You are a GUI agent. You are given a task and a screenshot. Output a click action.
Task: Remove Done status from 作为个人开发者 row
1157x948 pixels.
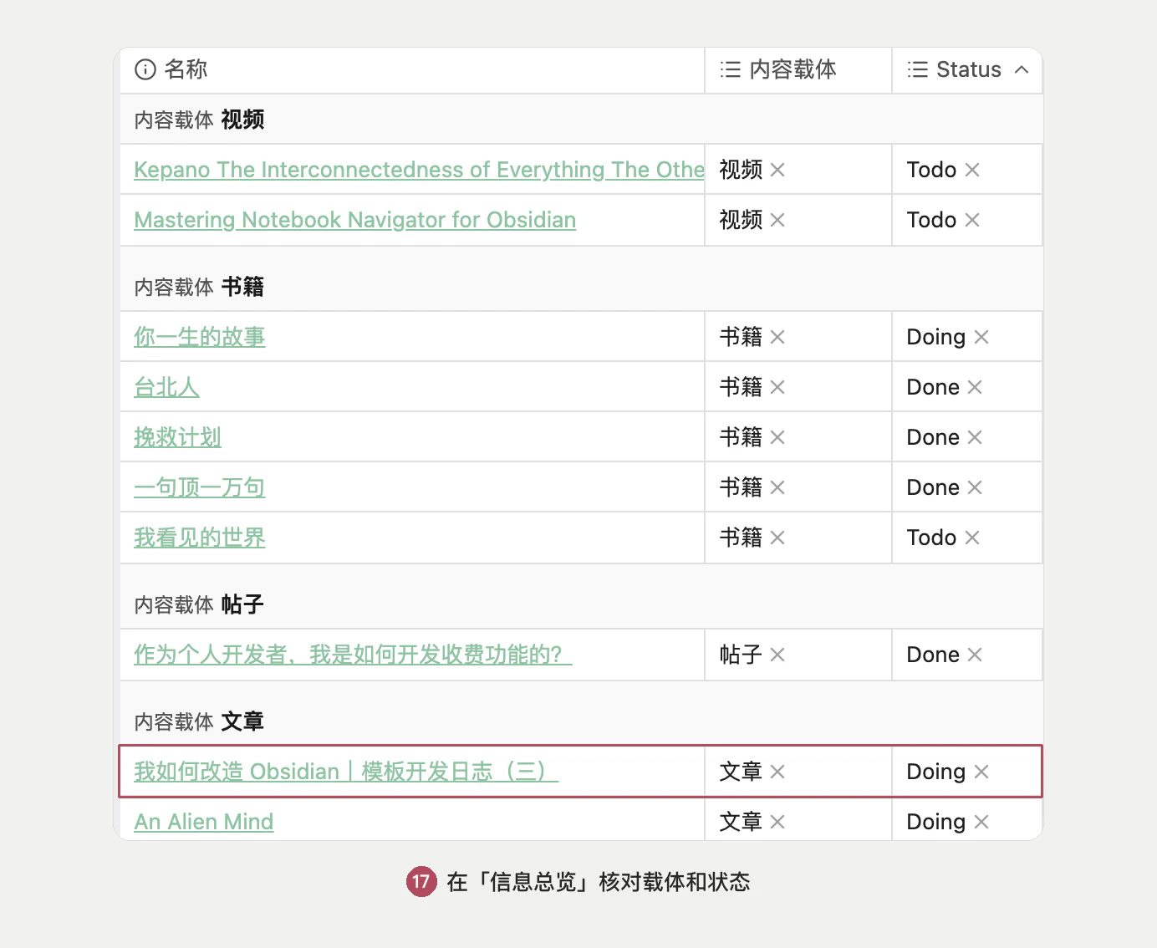pos(975,655)
